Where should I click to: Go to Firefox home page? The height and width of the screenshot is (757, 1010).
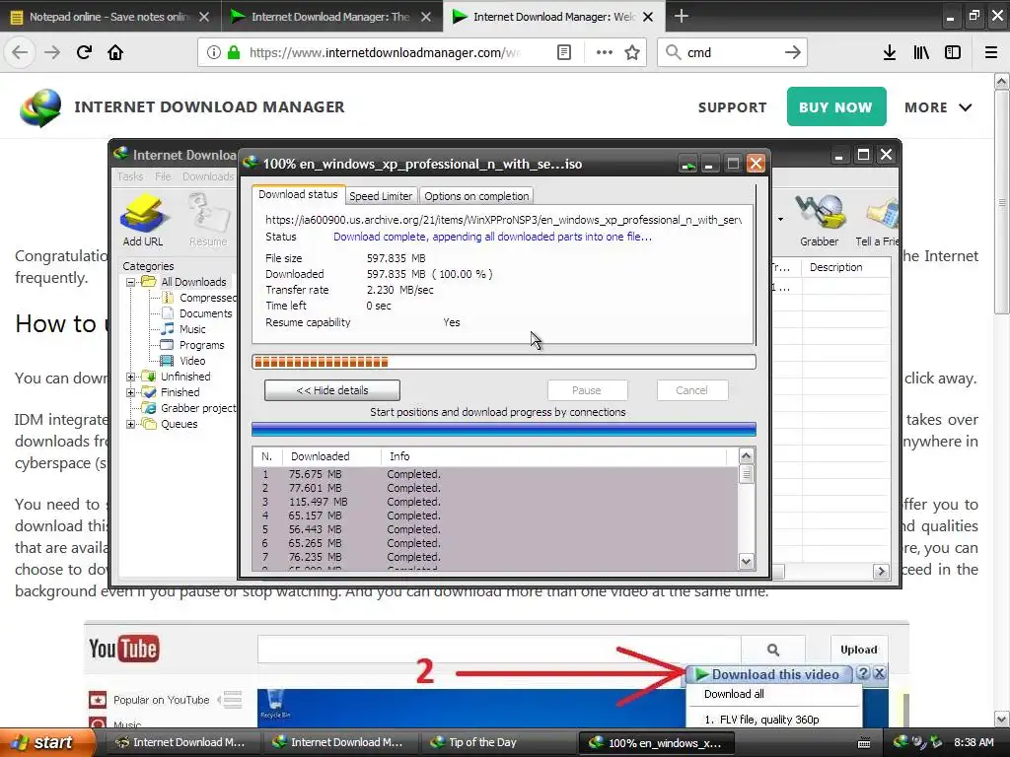[115, 52]
